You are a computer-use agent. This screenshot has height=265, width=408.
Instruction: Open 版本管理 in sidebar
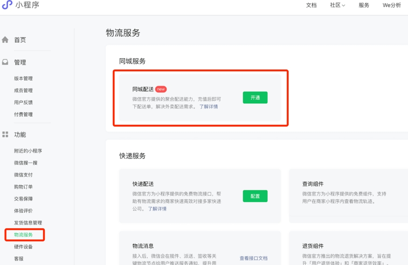tap(23, 78)
